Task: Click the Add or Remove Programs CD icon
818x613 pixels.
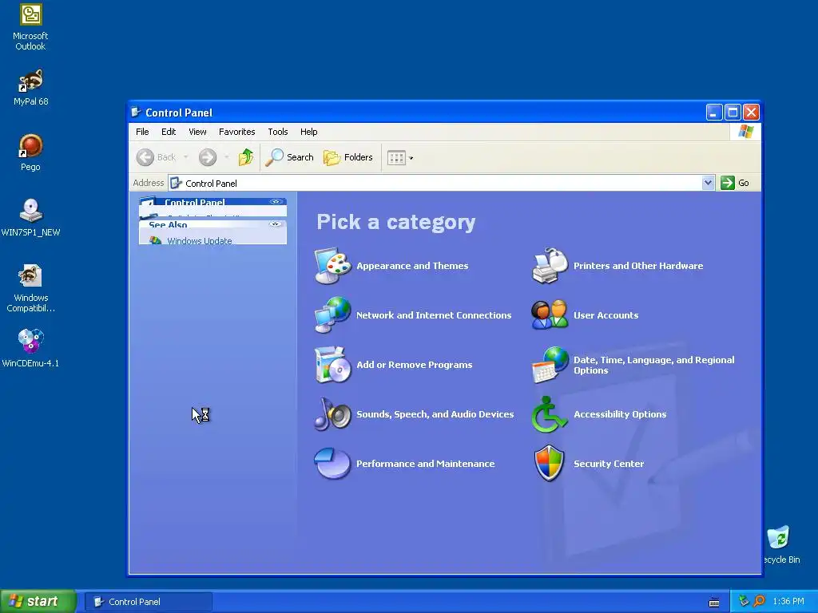Action: pos(333,364)
